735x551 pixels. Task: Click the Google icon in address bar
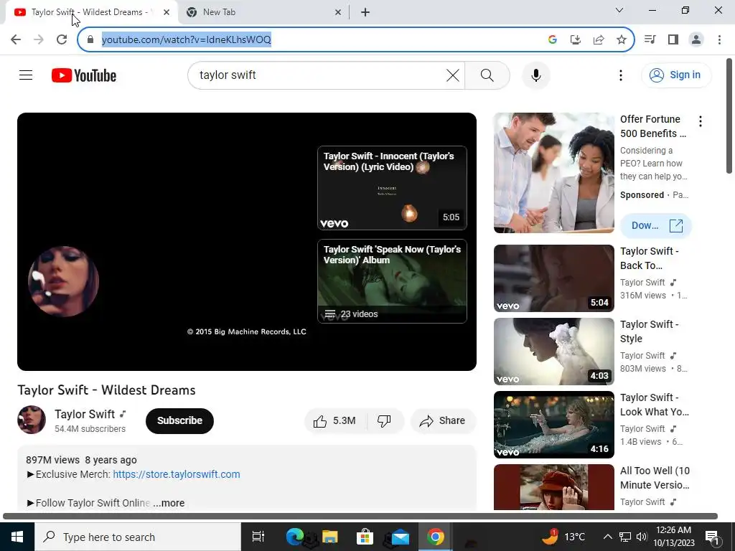pos(552,39)
